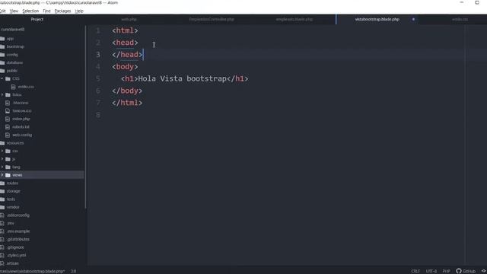Screen dimensions: 487x274
Task: Expand the fotos folder
Action: click(2, 94)
